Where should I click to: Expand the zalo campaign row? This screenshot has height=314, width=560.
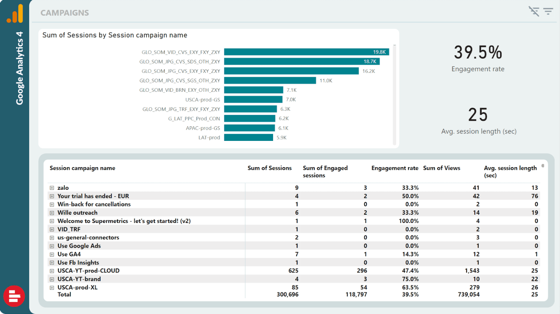click(52, 188)
